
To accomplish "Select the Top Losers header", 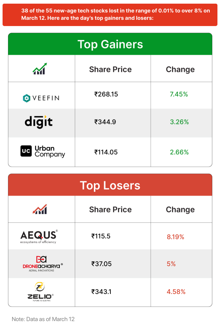I will tap(110, 185).
